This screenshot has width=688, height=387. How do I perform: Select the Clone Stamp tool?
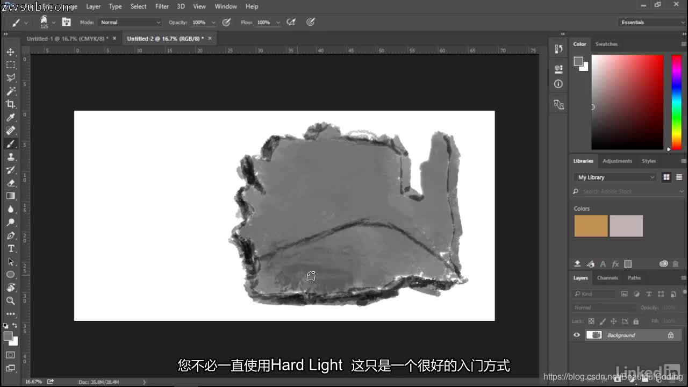11,156
